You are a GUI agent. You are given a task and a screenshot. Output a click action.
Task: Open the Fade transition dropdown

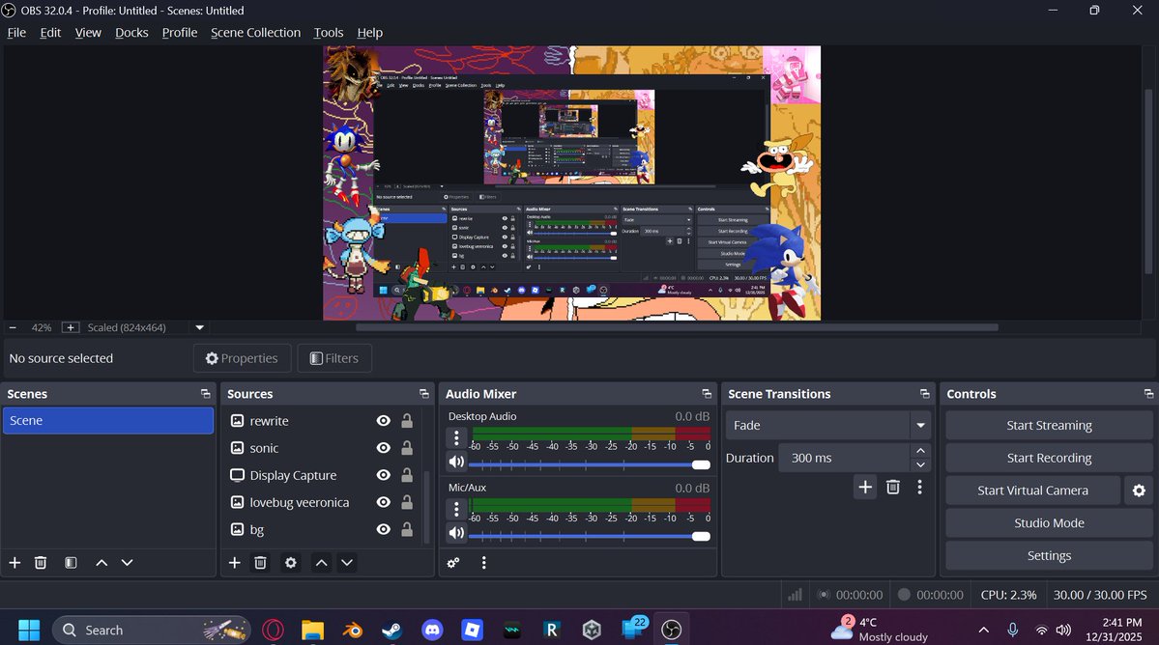[827, 425]
